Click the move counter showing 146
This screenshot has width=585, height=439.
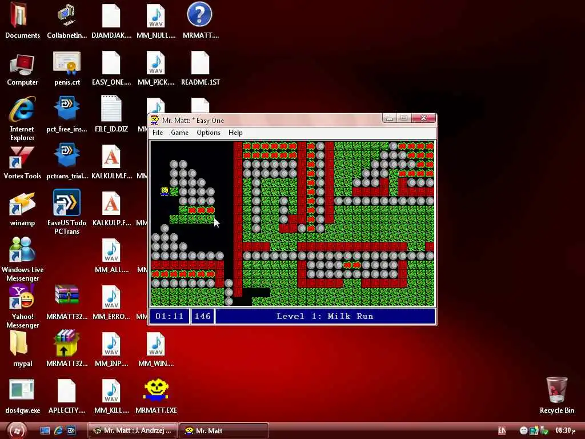203,316
